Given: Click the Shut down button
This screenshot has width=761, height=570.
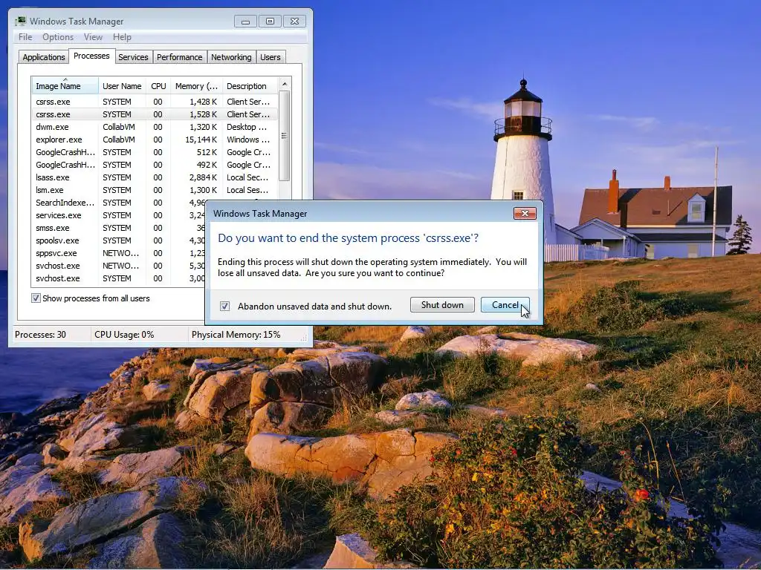Looking at the screenshot, I should click(442, 305).
